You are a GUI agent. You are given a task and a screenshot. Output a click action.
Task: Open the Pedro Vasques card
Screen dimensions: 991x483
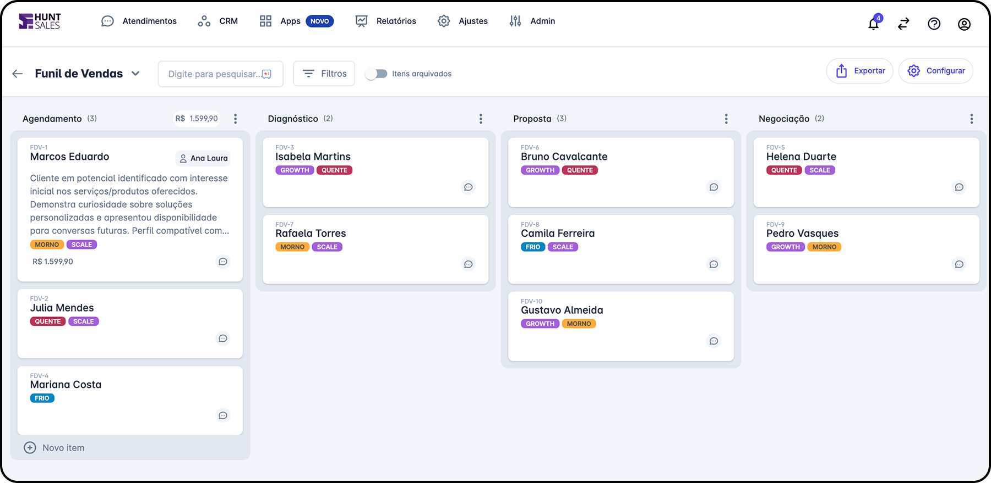(867, 249)
